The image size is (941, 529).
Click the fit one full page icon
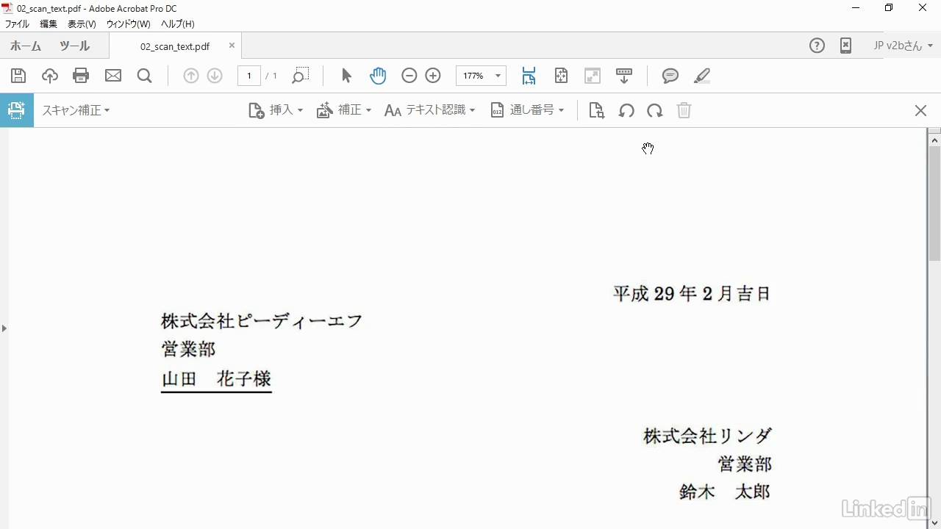tap(561, 76)
